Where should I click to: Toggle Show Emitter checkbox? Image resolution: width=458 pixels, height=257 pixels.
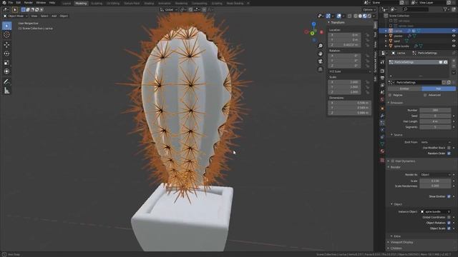[x=449, y=196]
